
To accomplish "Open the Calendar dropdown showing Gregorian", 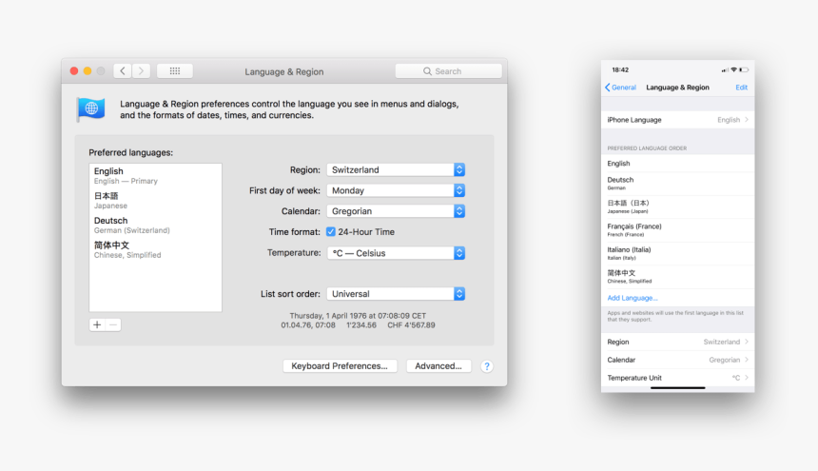I will pyautogui.click(x=396, y=211).
